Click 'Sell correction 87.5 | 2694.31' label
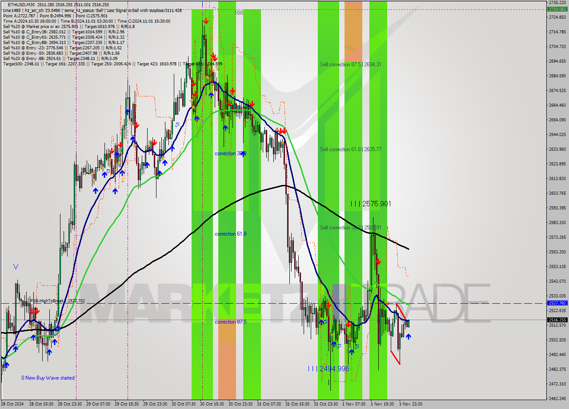Viewport: 569px width, 409px height. [350, 64]
